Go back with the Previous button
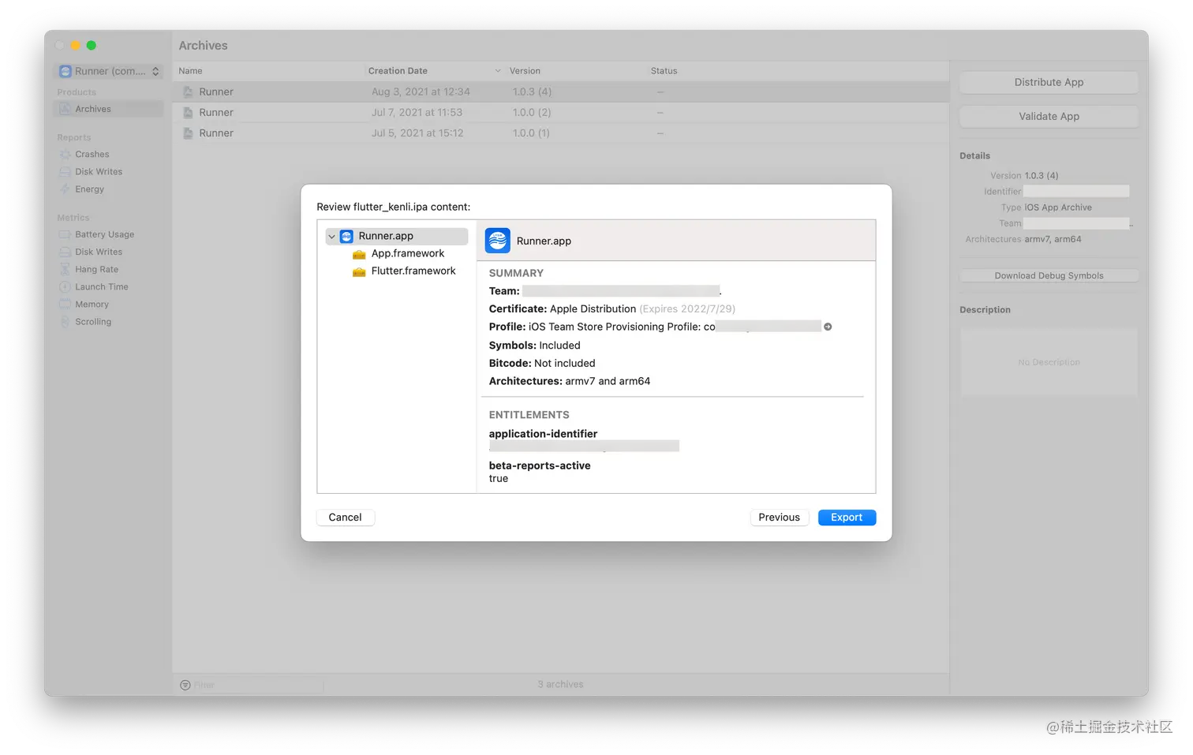The width and height of the screenshot is (1193, 755). [x=779, y=518]
